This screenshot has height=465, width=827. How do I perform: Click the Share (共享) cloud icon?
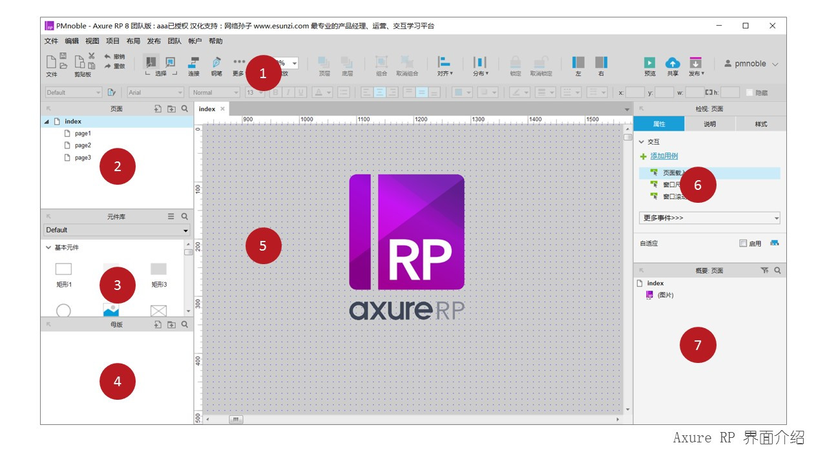tap(673, 63)
